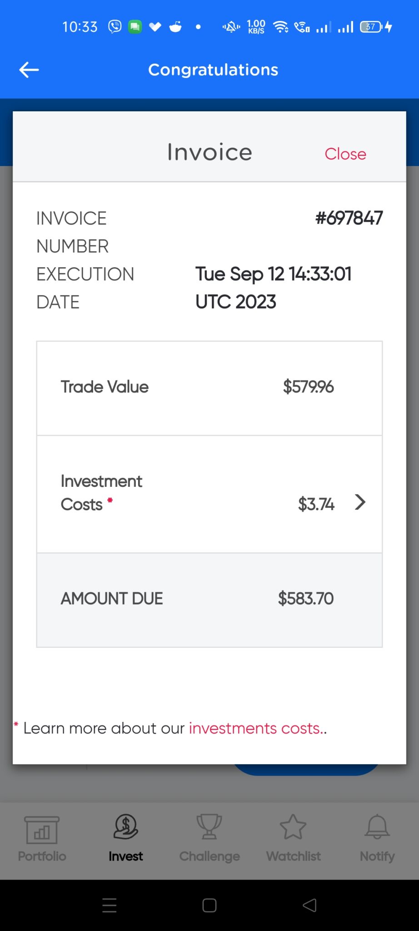Image resolution: width=419 pixels, height=931 pixels.
Task: Tap the $3.74 investment cost amount
Action: 316,504
